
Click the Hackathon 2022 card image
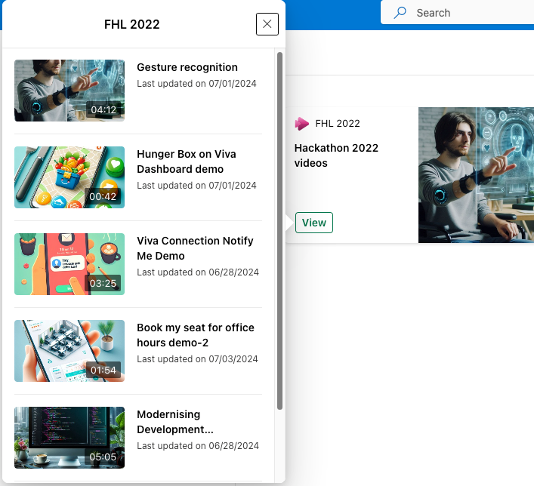tap(476, 175)
